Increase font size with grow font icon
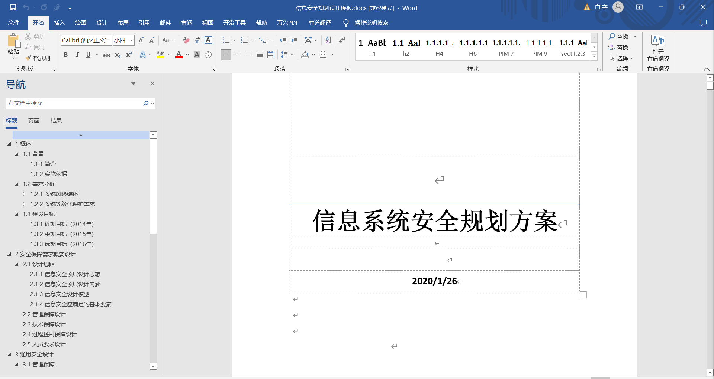 (x=141, y=40)
